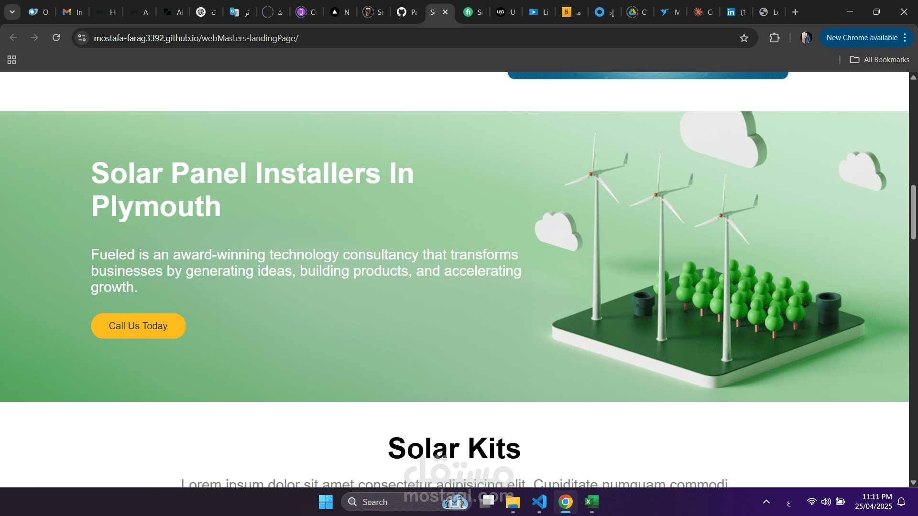Screen dimensions: 918x516
Task: Expand the hidden system tray icons chevron
Action: (766, 502)
